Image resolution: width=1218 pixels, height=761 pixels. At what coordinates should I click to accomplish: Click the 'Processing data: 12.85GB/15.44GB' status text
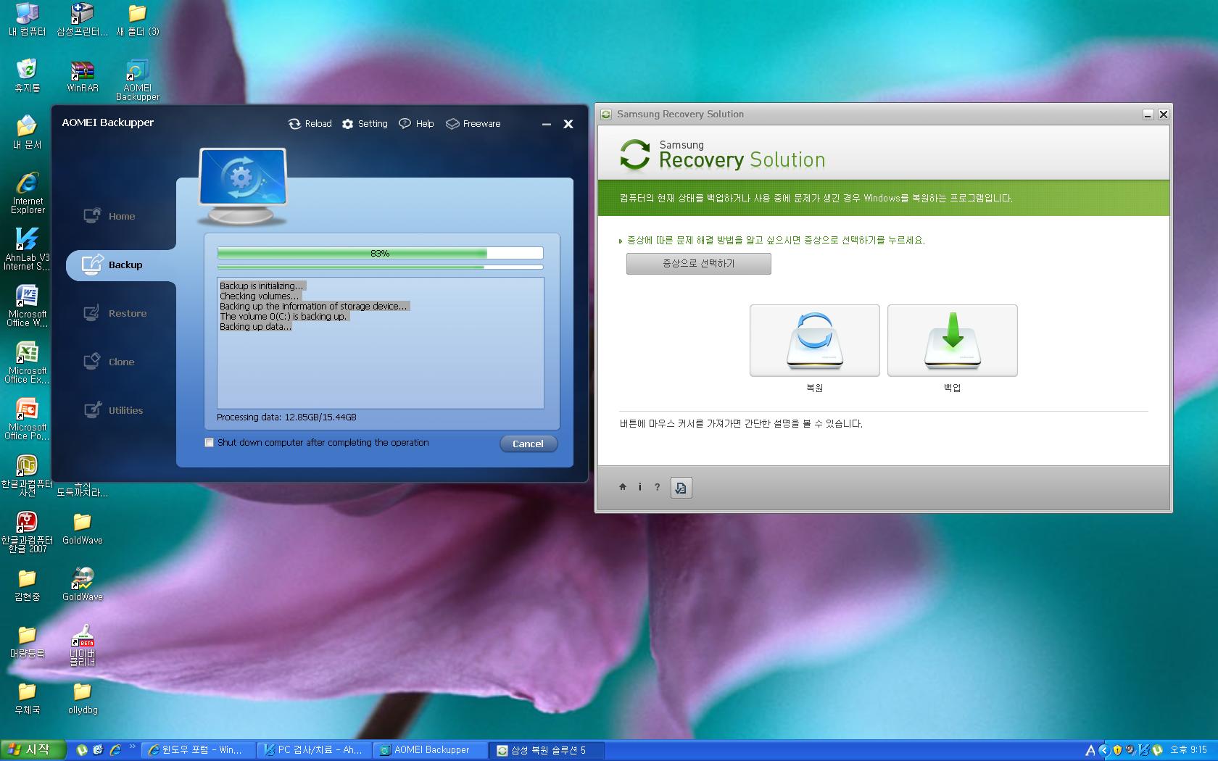click(286, 417)
